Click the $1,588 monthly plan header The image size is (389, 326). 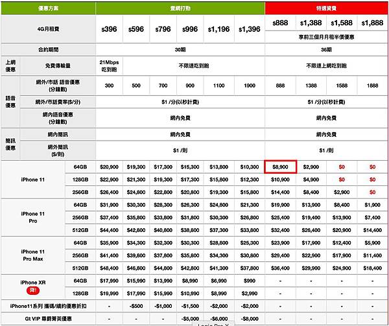click(x=342, y=23)
